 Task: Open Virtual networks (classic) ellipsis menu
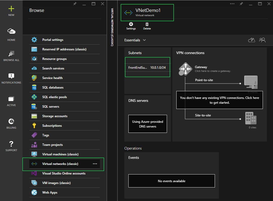[x=95, y=164]
